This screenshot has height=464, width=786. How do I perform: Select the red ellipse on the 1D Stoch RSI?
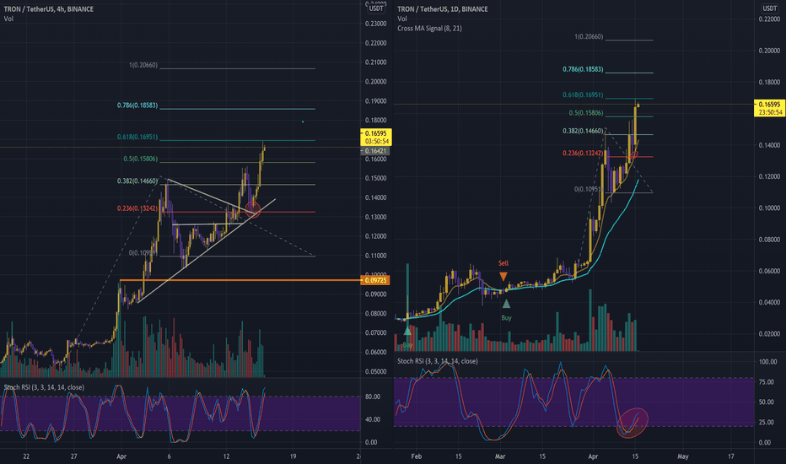coord(633,423)
